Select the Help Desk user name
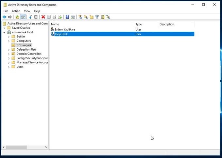222x158 pixels. (x=61, y=34)
